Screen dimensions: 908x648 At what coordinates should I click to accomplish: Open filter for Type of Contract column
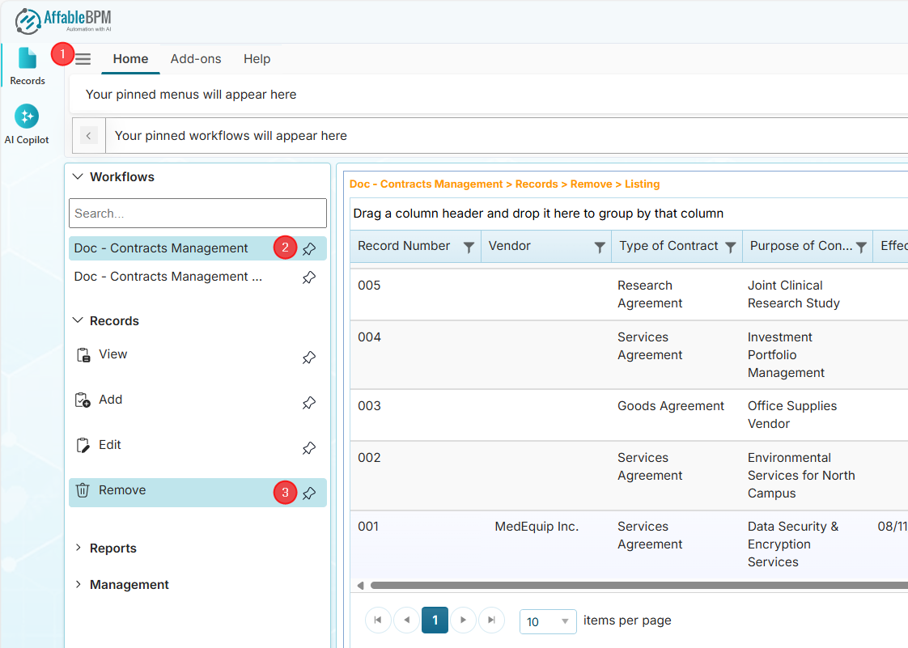730,248
